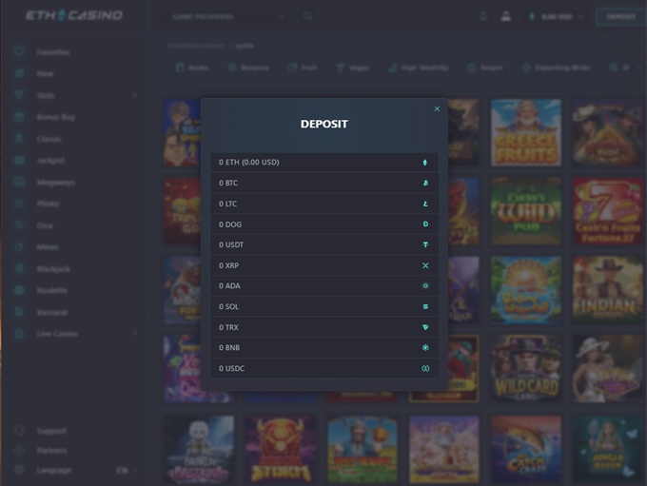Click the XRP icon in the deposit list
The image size is (647, 486).
click(425, 265)
